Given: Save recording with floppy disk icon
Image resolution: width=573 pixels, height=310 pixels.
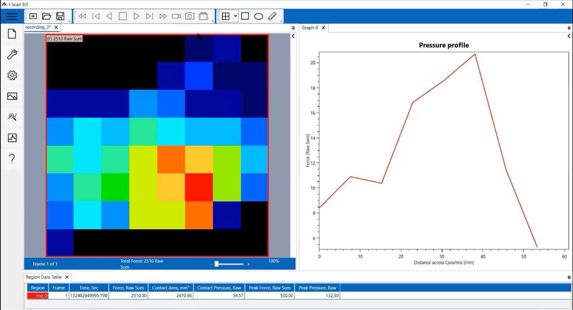Looking at the screenshot, I should click(60, 16).
